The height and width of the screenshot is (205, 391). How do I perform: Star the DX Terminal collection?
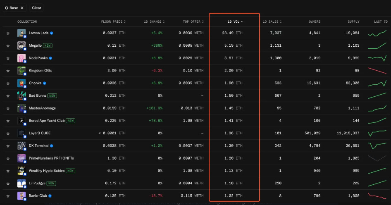(x=8, y=146)
